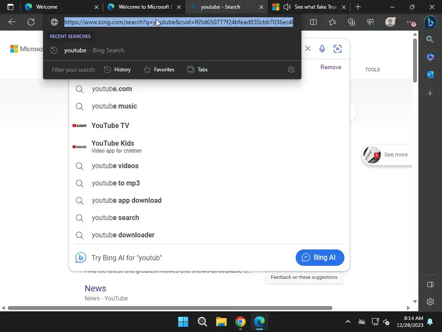
Task: Show hidden system tray icons
Action: click(x=348, y=322)
